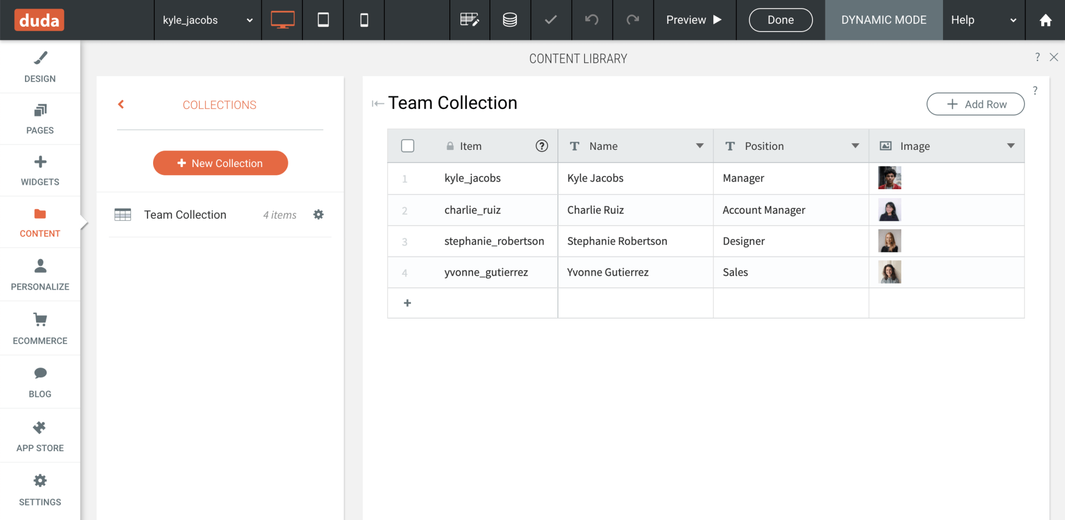Enable Dynamic Mode
1065x520 pixels.
coord(883,20)
